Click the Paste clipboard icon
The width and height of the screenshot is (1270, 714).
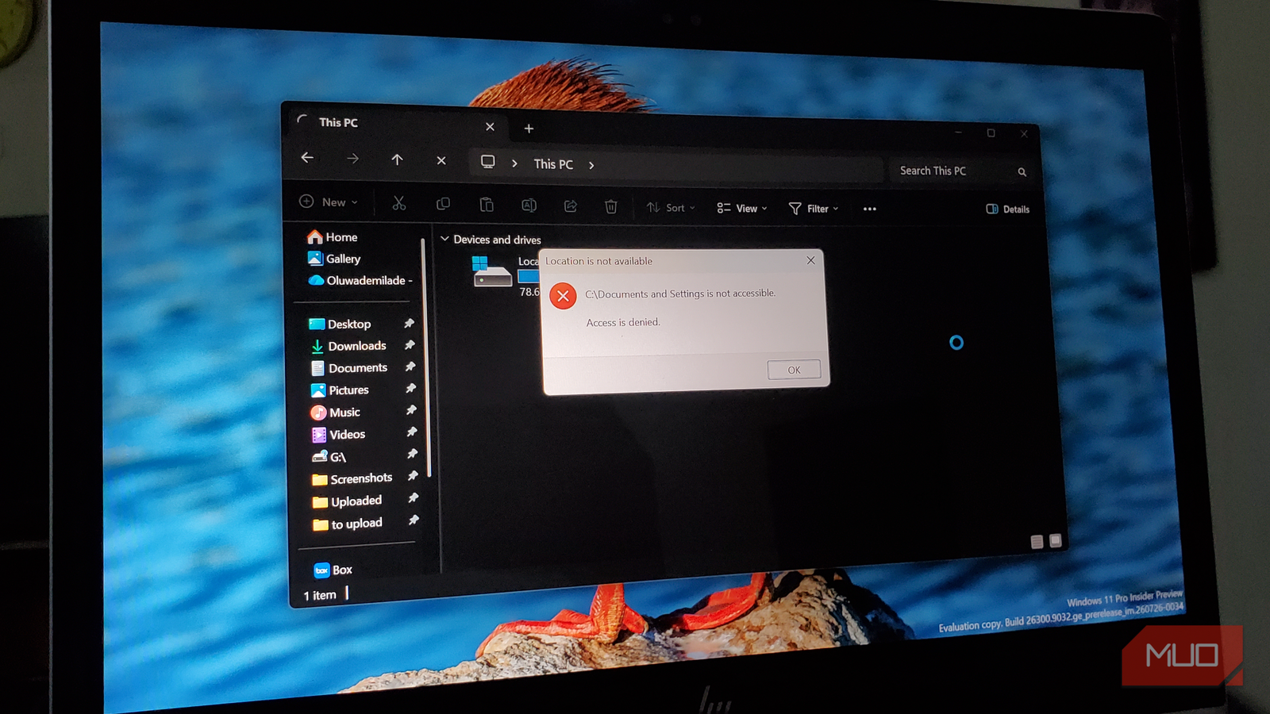487,205
